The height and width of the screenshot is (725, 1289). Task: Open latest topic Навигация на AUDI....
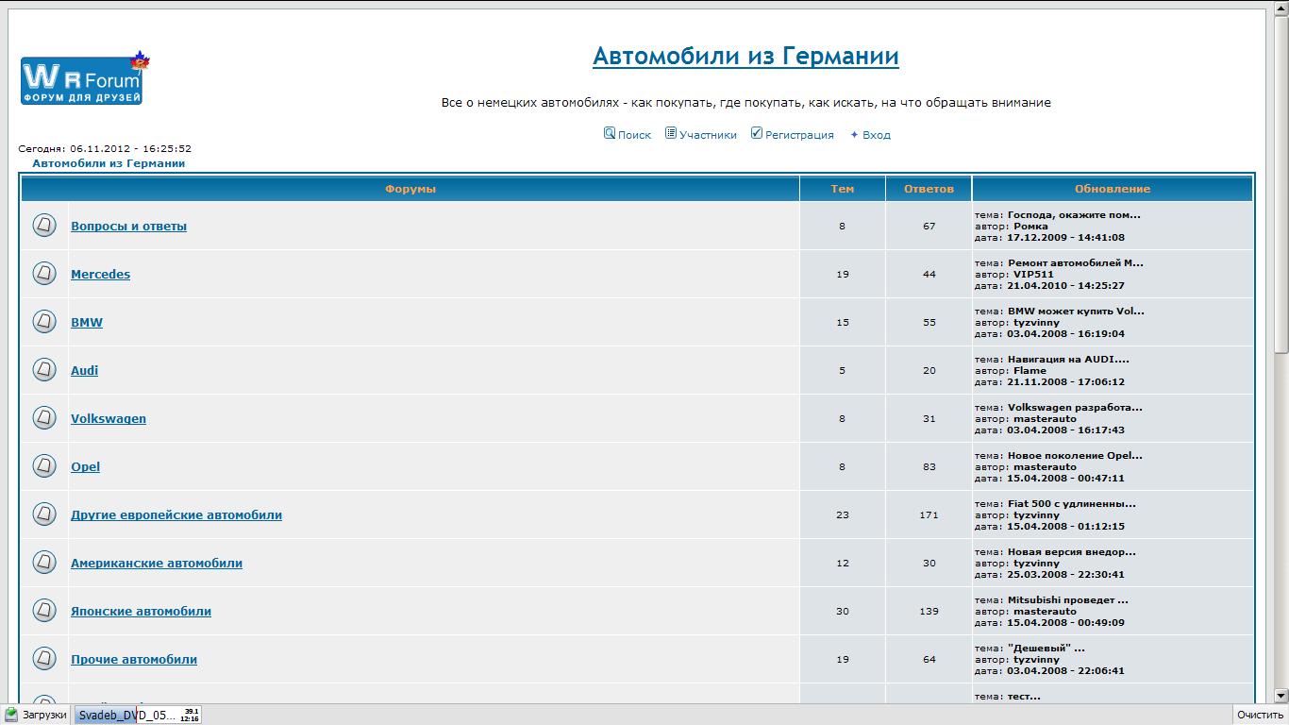click(1068, 359)
